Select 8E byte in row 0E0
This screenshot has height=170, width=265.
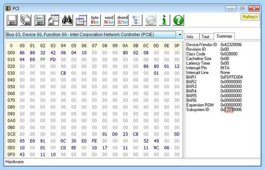(74, 148)
